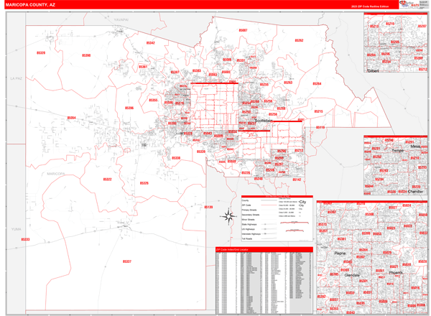
Task: Click the State Highways legend symbol
Action: coord(266,224)
